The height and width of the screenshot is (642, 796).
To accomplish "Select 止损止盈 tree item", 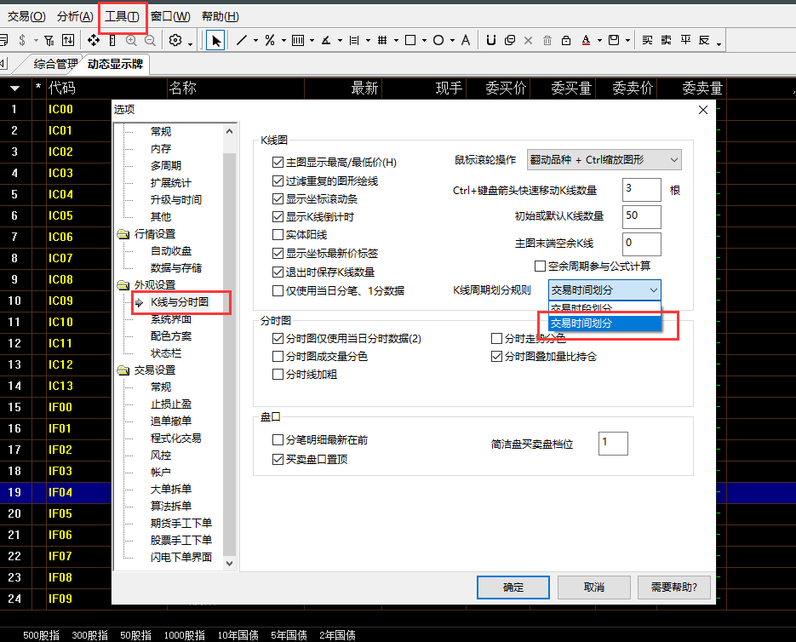I will [x=171, y=404].
